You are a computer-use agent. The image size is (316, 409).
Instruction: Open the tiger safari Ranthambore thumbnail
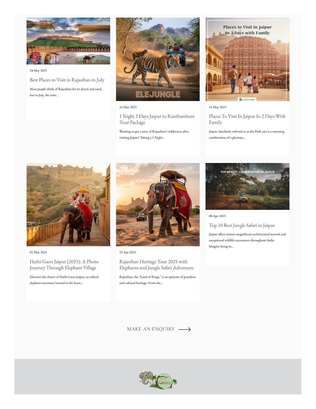tap(158, 59)
